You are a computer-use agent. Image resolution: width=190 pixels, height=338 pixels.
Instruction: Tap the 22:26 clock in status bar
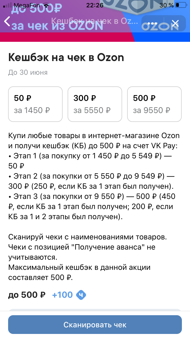coord(95,5)
